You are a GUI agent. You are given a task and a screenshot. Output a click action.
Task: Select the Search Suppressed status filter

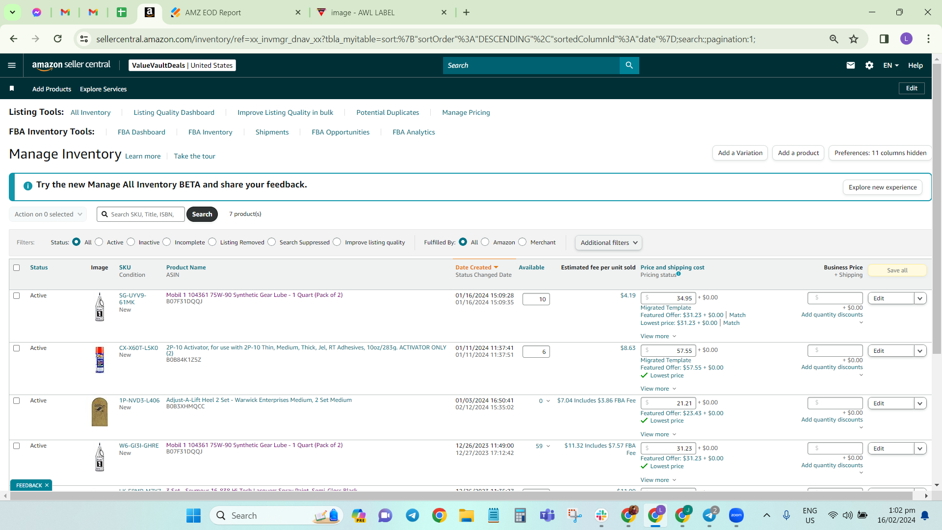pos(272,242)
